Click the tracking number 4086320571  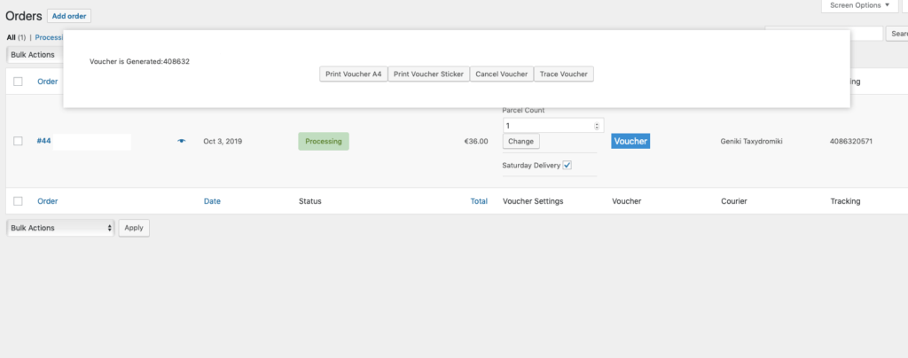point(851,141)
